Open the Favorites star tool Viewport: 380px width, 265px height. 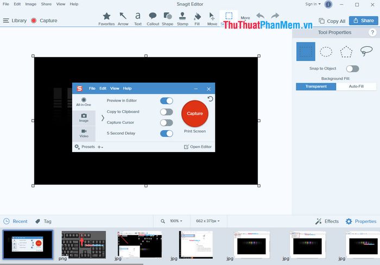click(106, 19)
